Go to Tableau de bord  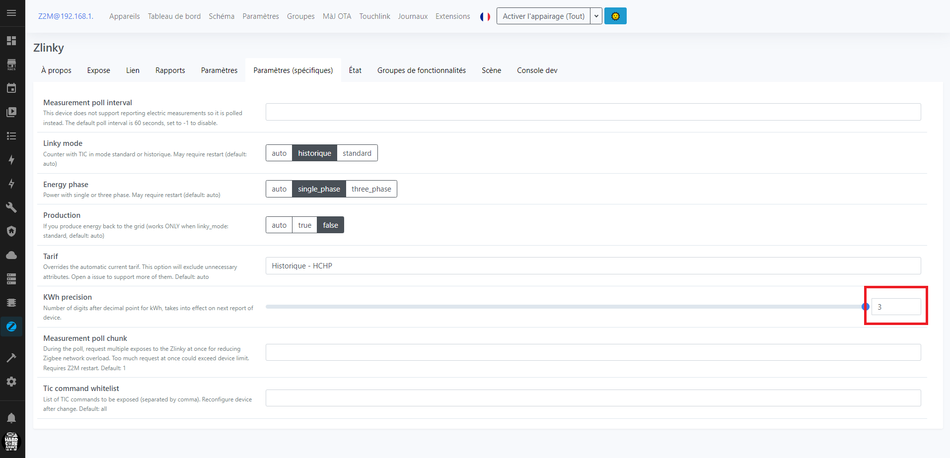pos(174,16)
